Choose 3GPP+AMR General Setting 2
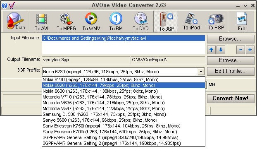257x149 pixels. [124, 143]
